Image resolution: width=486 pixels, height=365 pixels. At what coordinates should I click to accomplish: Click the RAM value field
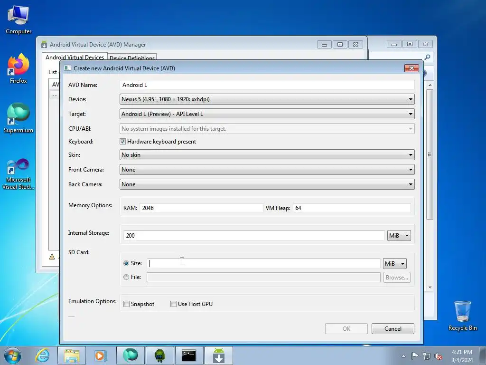(x=201, y=208)
